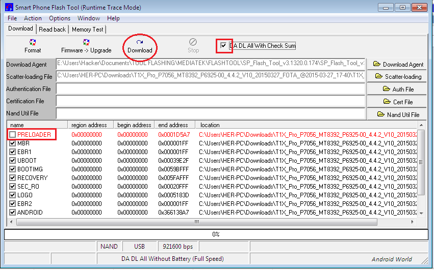Image resolution: width=434 pixels, height=270 pixels.
Task: Uncheck the LOGO partition checkbox
Action: tap(12, 195)
